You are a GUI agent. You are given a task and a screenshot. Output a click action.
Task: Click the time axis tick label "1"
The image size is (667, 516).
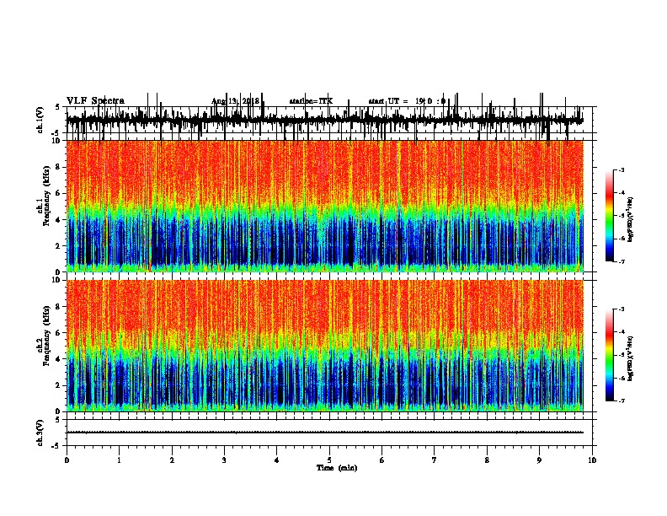tap(120, 460)
